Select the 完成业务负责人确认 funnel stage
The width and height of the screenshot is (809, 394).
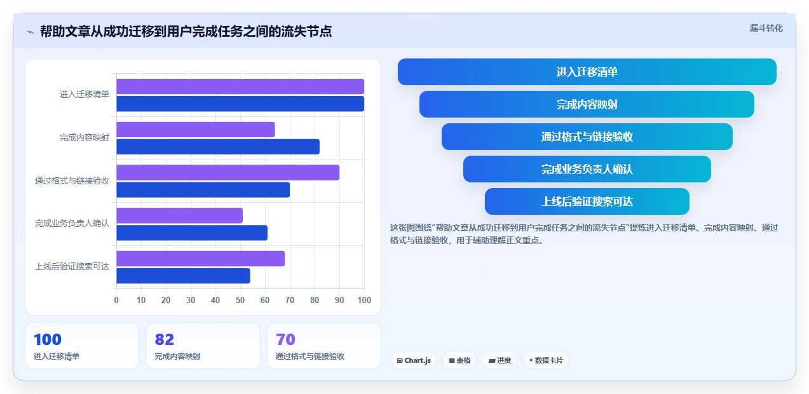(587, 169)
